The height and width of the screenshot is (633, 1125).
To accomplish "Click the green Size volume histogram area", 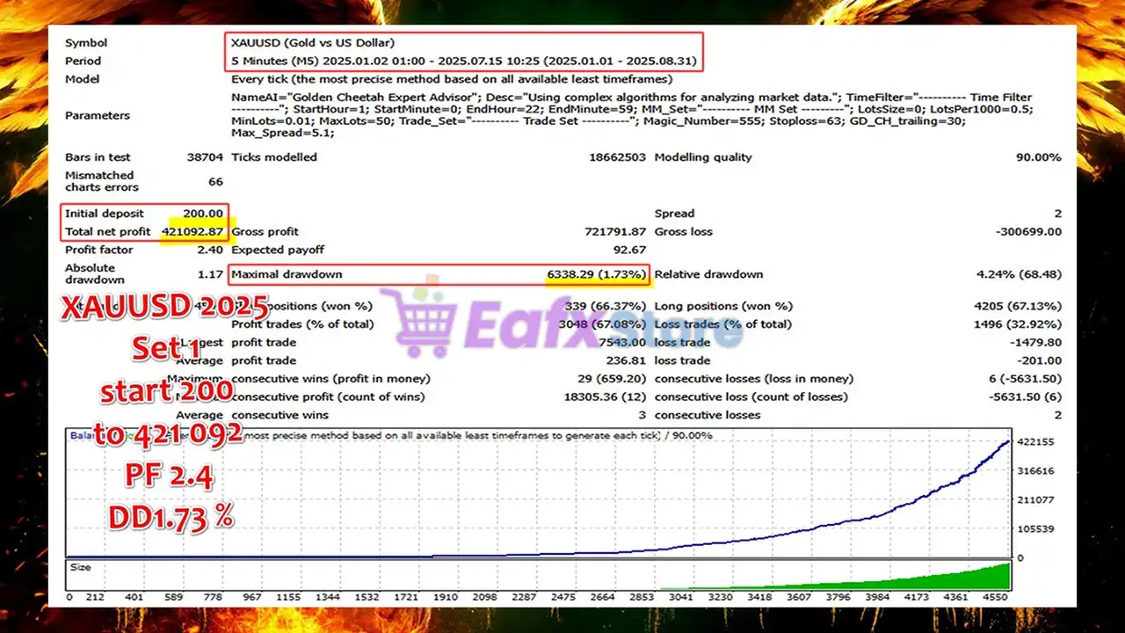I will pyautogui.click(x=923, y=580).
